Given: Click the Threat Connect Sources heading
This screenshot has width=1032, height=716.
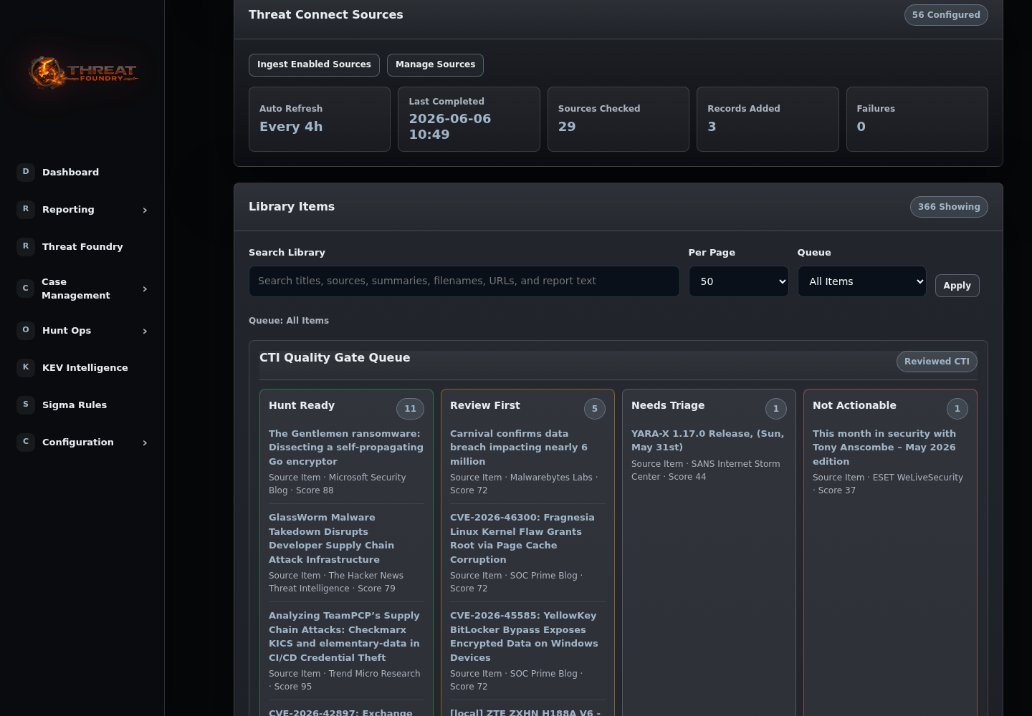Looking at the screenshot, I should point(326,14).
